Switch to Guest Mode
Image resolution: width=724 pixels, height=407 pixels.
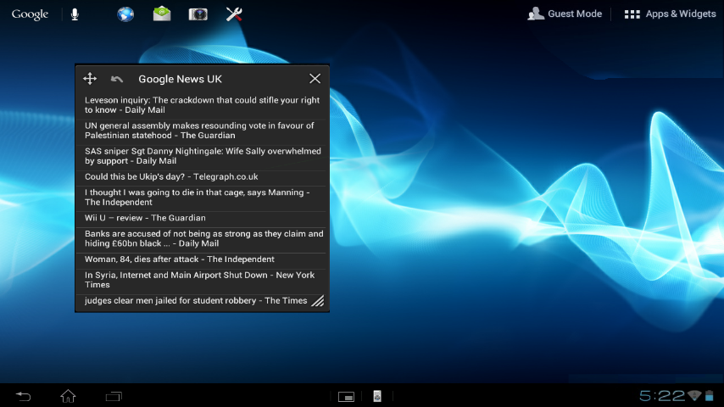point(565,14)
